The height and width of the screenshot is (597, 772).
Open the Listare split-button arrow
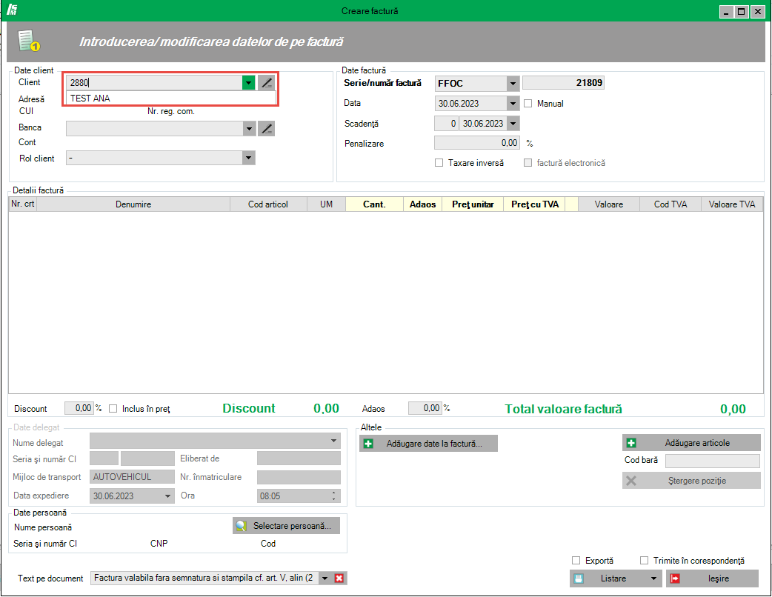tap(654, 578)
